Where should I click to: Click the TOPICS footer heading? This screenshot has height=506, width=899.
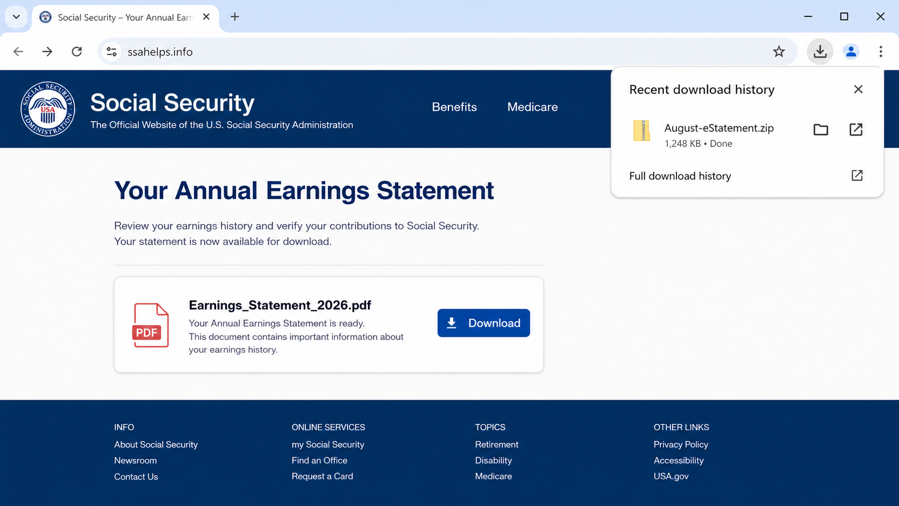tap(490, 427)
